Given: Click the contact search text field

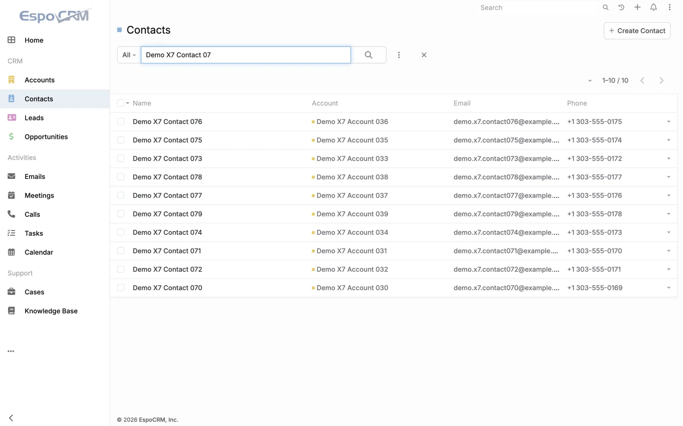Looking at the screenshot, I should (246, 55).
